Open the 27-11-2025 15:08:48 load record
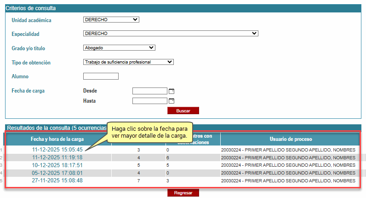The image size is (366, 198). point(57,181)
